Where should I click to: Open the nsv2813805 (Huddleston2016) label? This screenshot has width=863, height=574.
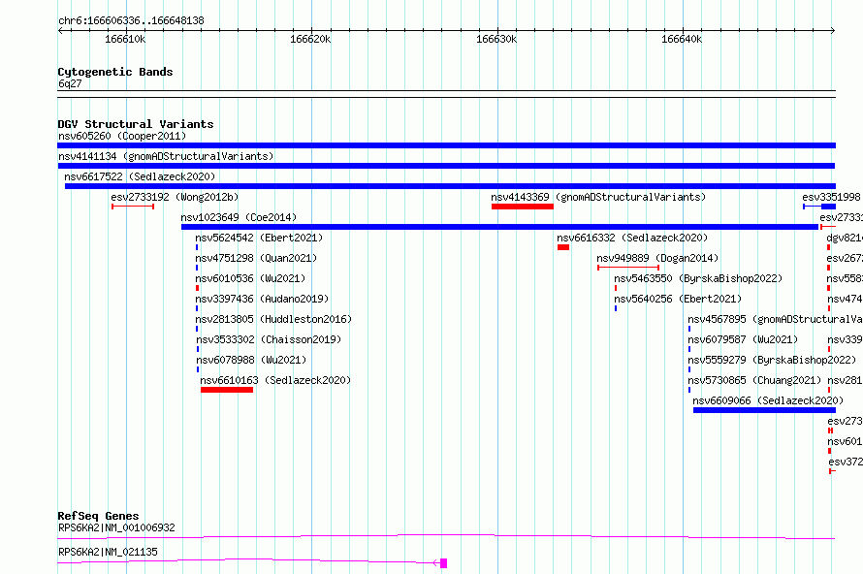[x=273, y=319]
